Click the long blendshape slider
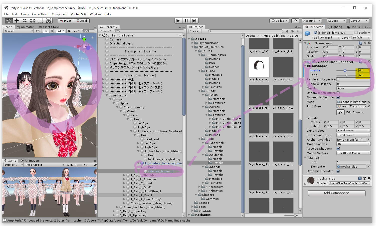This screenshot has width=376, height=226. pyautogui.click(x=347, y=75)
